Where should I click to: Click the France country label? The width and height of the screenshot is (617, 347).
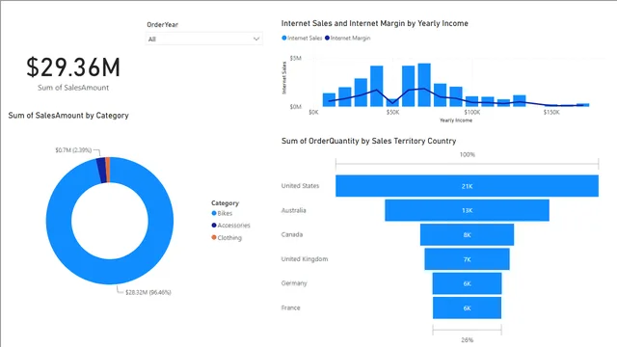pyautogui.click(x=290, y=307)
